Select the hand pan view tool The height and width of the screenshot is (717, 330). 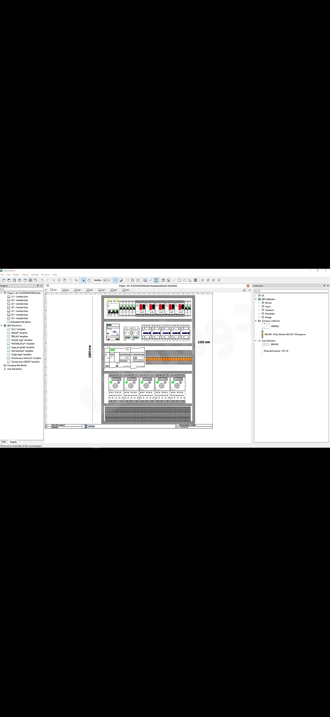[x=89, y=280]
